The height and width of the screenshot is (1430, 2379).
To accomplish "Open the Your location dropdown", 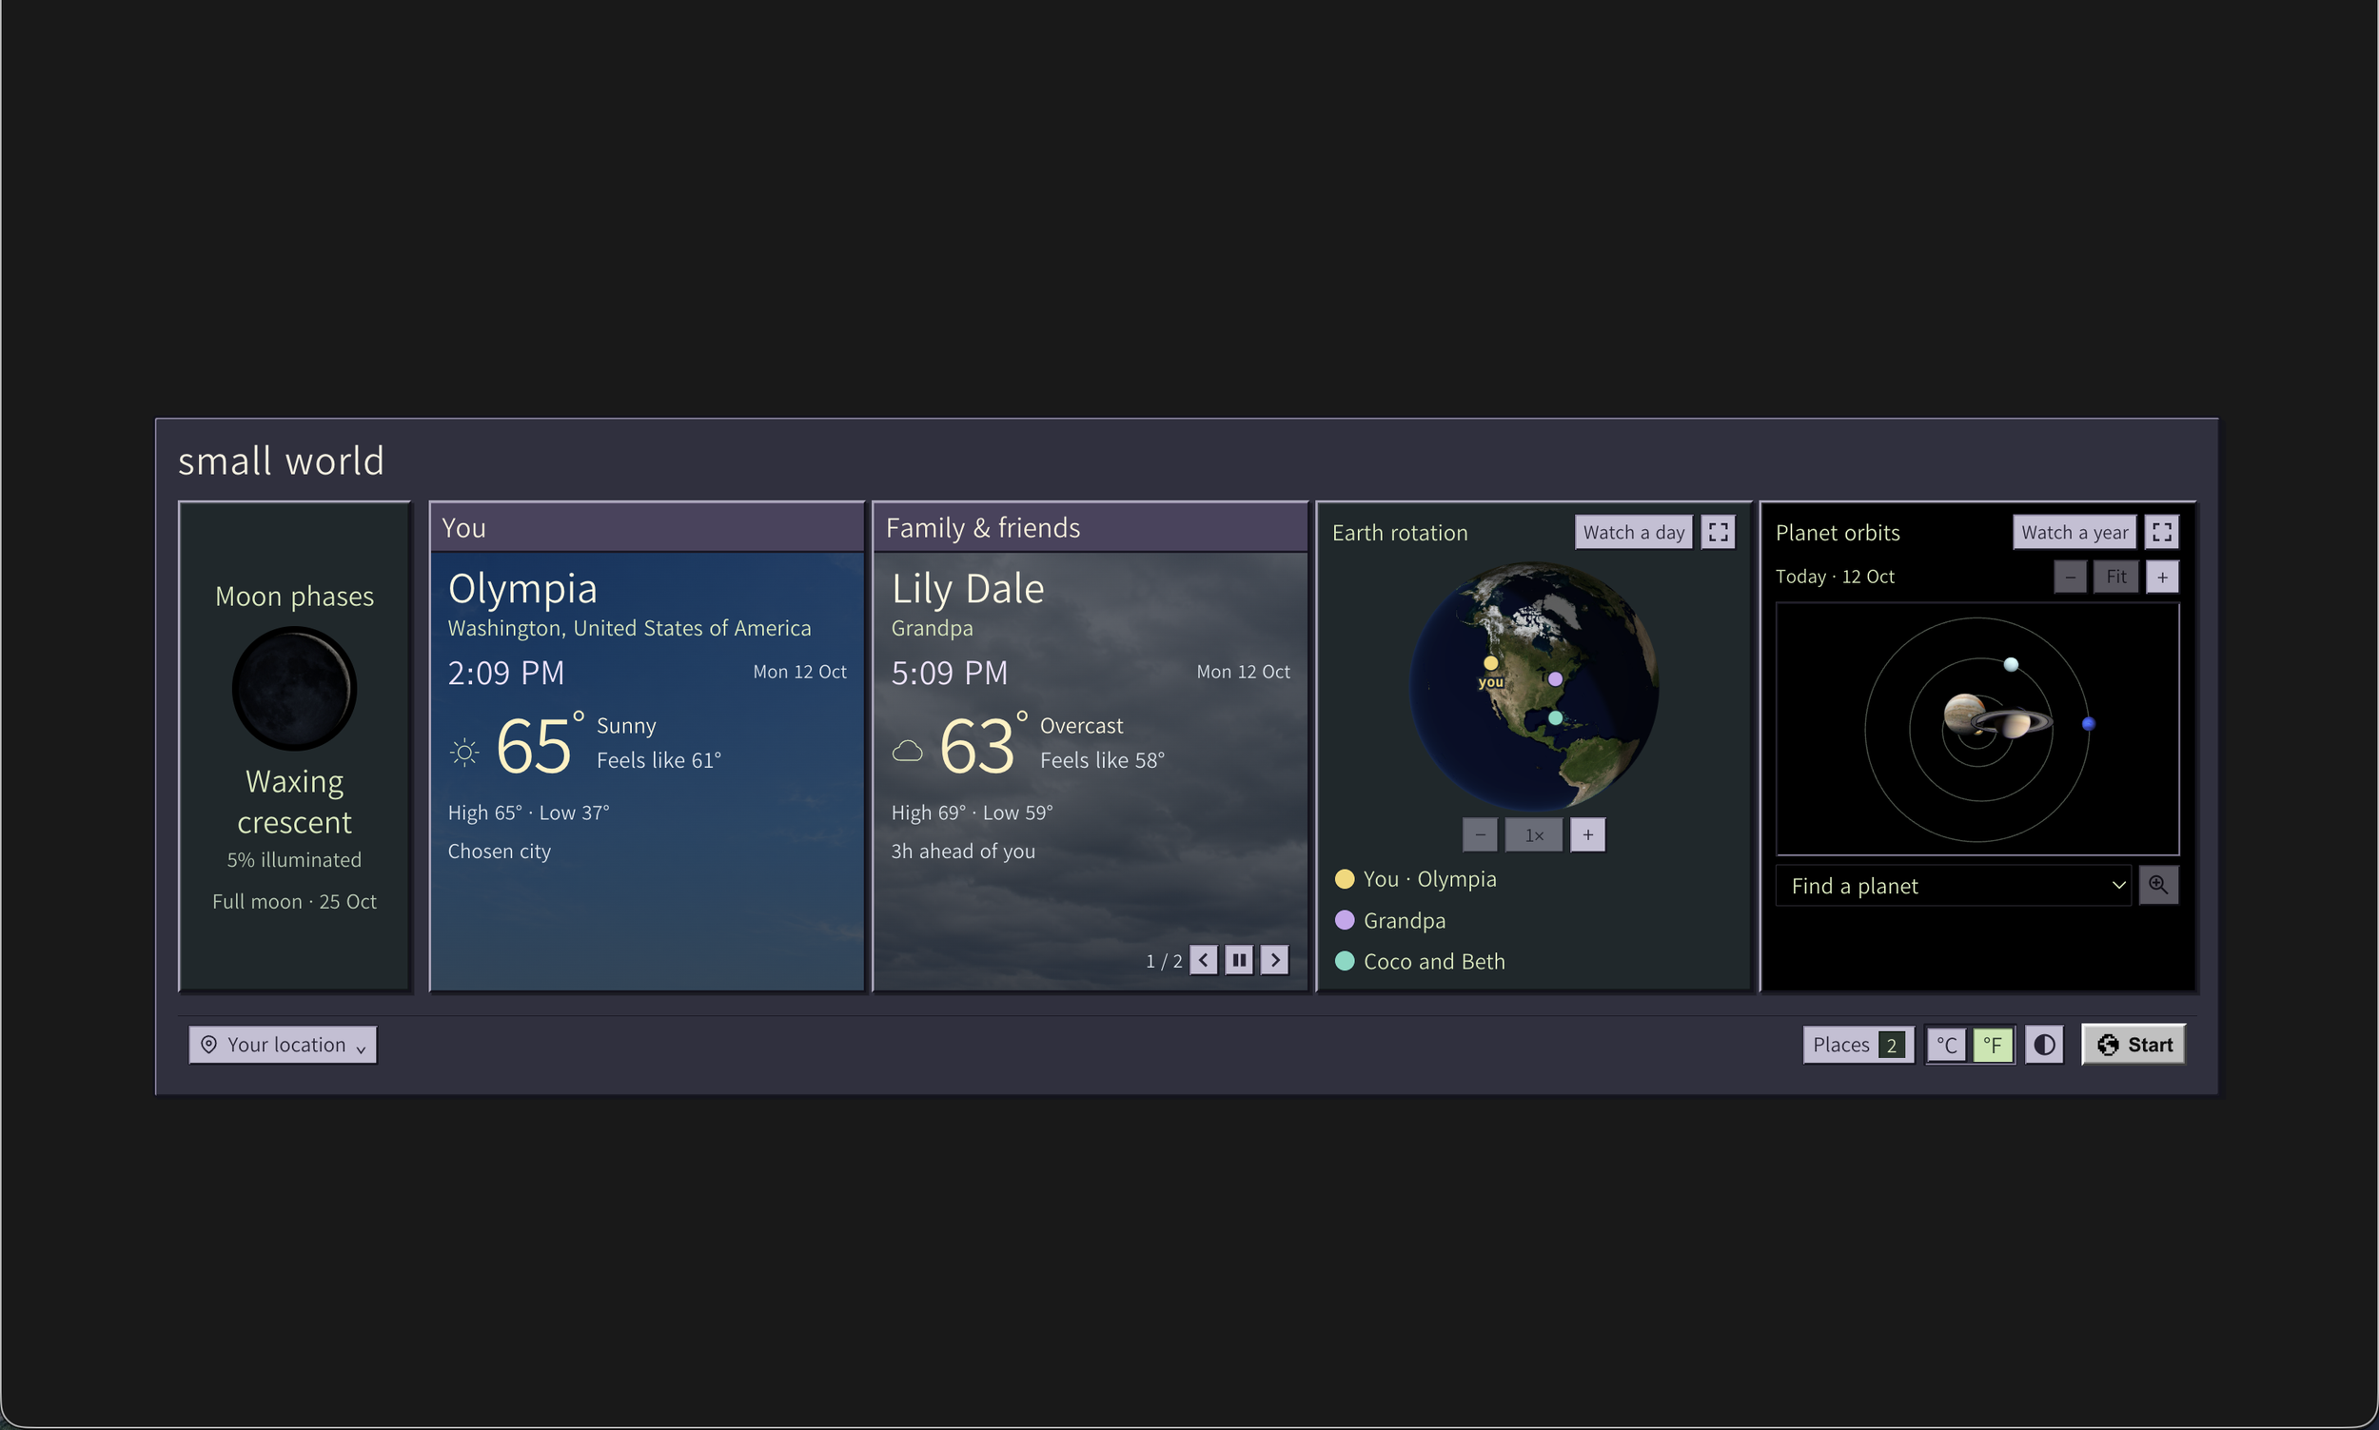I will [x=284, y=1045].
